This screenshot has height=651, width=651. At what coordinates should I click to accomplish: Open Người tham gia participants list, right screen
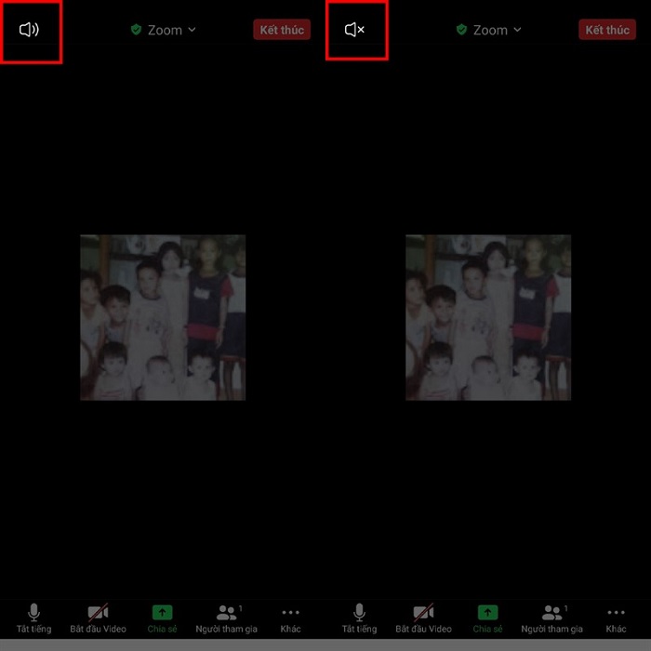pyautogui.click(x=551, y=618)
